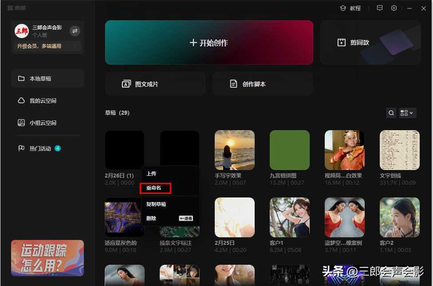This screenshot has height=286, width=433.
Task: Open the 适应是灰色的 draft thumbnail
Action: 123,217
